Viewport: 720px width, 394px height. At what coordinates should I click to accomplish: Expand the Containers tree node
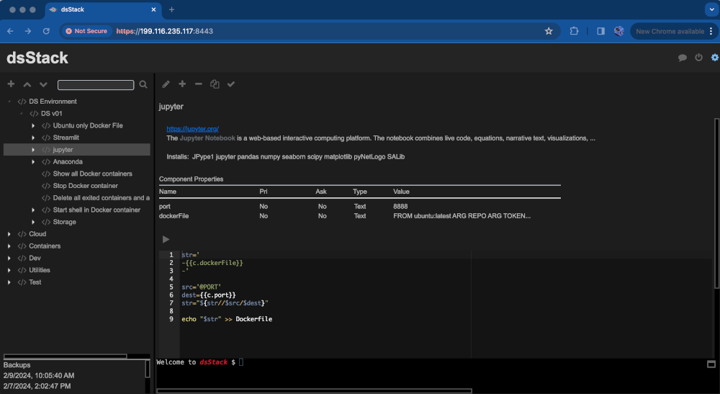(x=9, y=246)
